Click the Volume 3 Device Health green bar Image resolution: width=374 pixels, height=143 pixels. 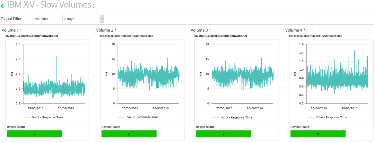[x=224, y=134]
